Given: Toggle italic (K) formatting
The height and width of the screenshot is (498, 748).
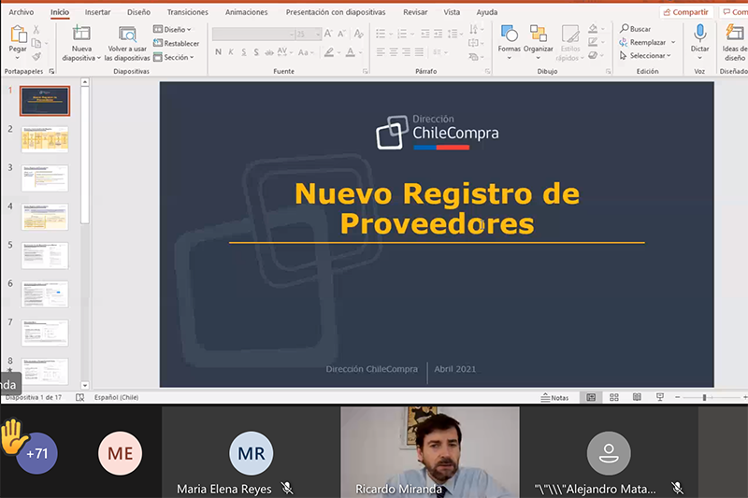Looking at the screenshot, I should point(231,52).
